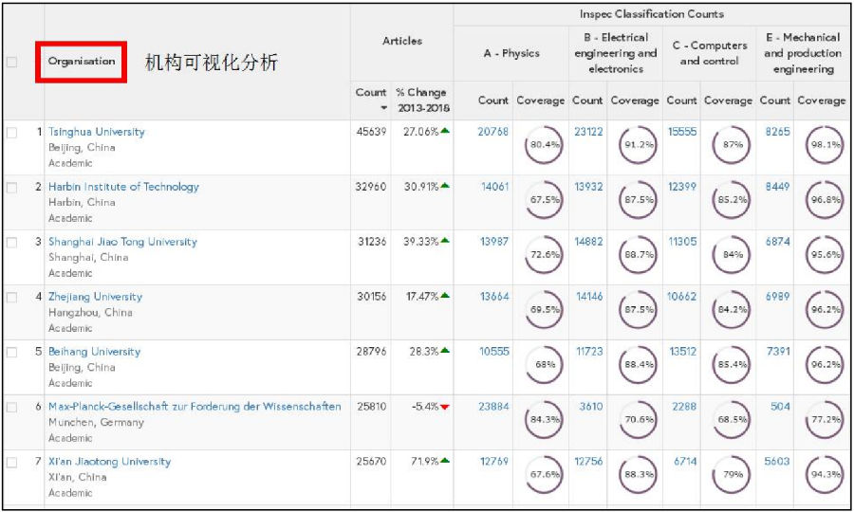
Task: Select the Zhejiang University row checkbox
Action: (12, 298)
